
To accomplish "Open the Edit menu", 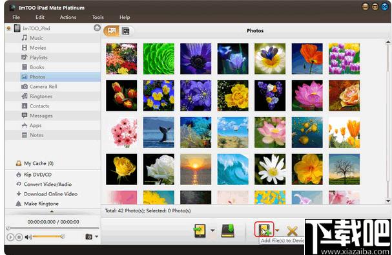I will pos(40,17).
